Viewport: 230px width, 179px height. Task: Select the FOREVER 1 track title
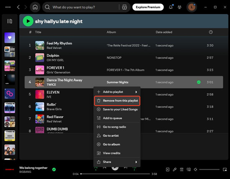click(x=56, y=68)
